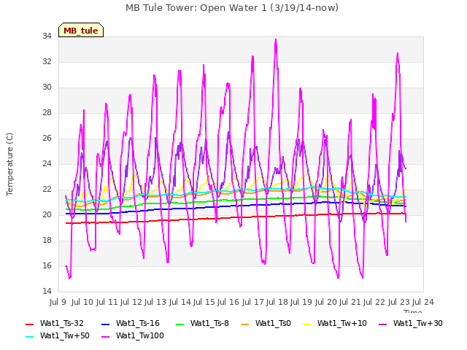Image resolution: width=467 pixels, height=350 pixels.
Task: Click the Jul 10 x-axis label
Action: click(x=82, y=303)
